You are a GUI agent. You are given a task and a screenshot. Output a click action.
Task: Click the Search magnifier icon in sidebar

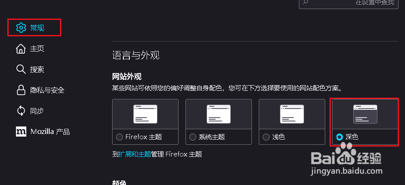click(x=21, y=69)
